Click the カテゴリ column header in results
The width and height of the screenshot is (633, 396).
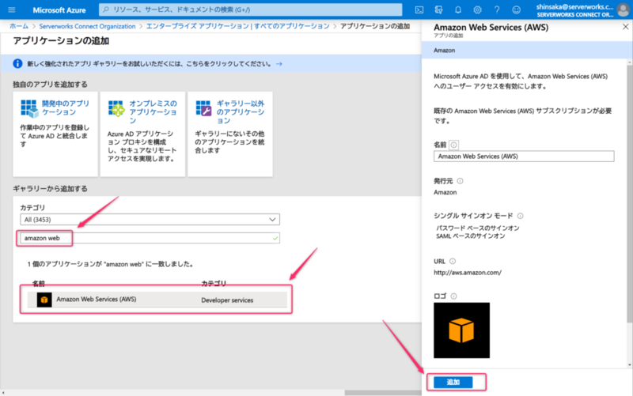click(x=214, y=284)
